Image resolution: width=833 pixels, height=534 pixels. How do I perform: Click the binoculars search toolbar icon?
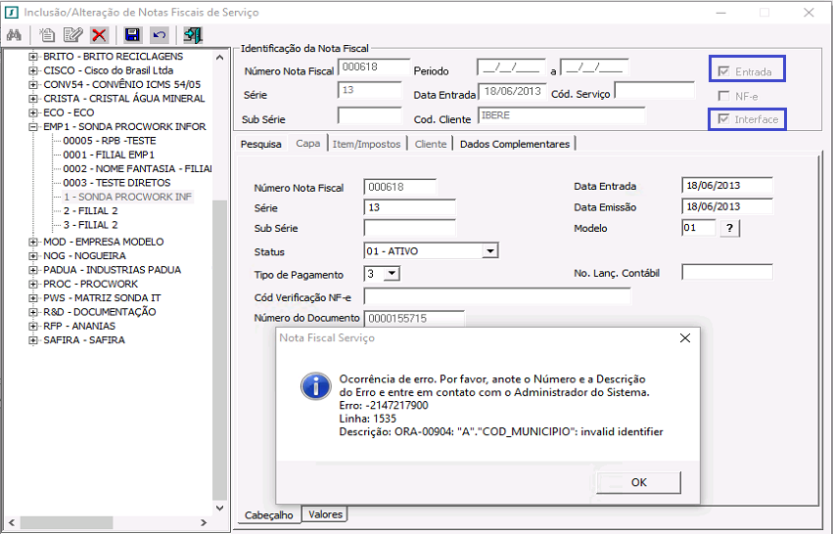[14, 35]
